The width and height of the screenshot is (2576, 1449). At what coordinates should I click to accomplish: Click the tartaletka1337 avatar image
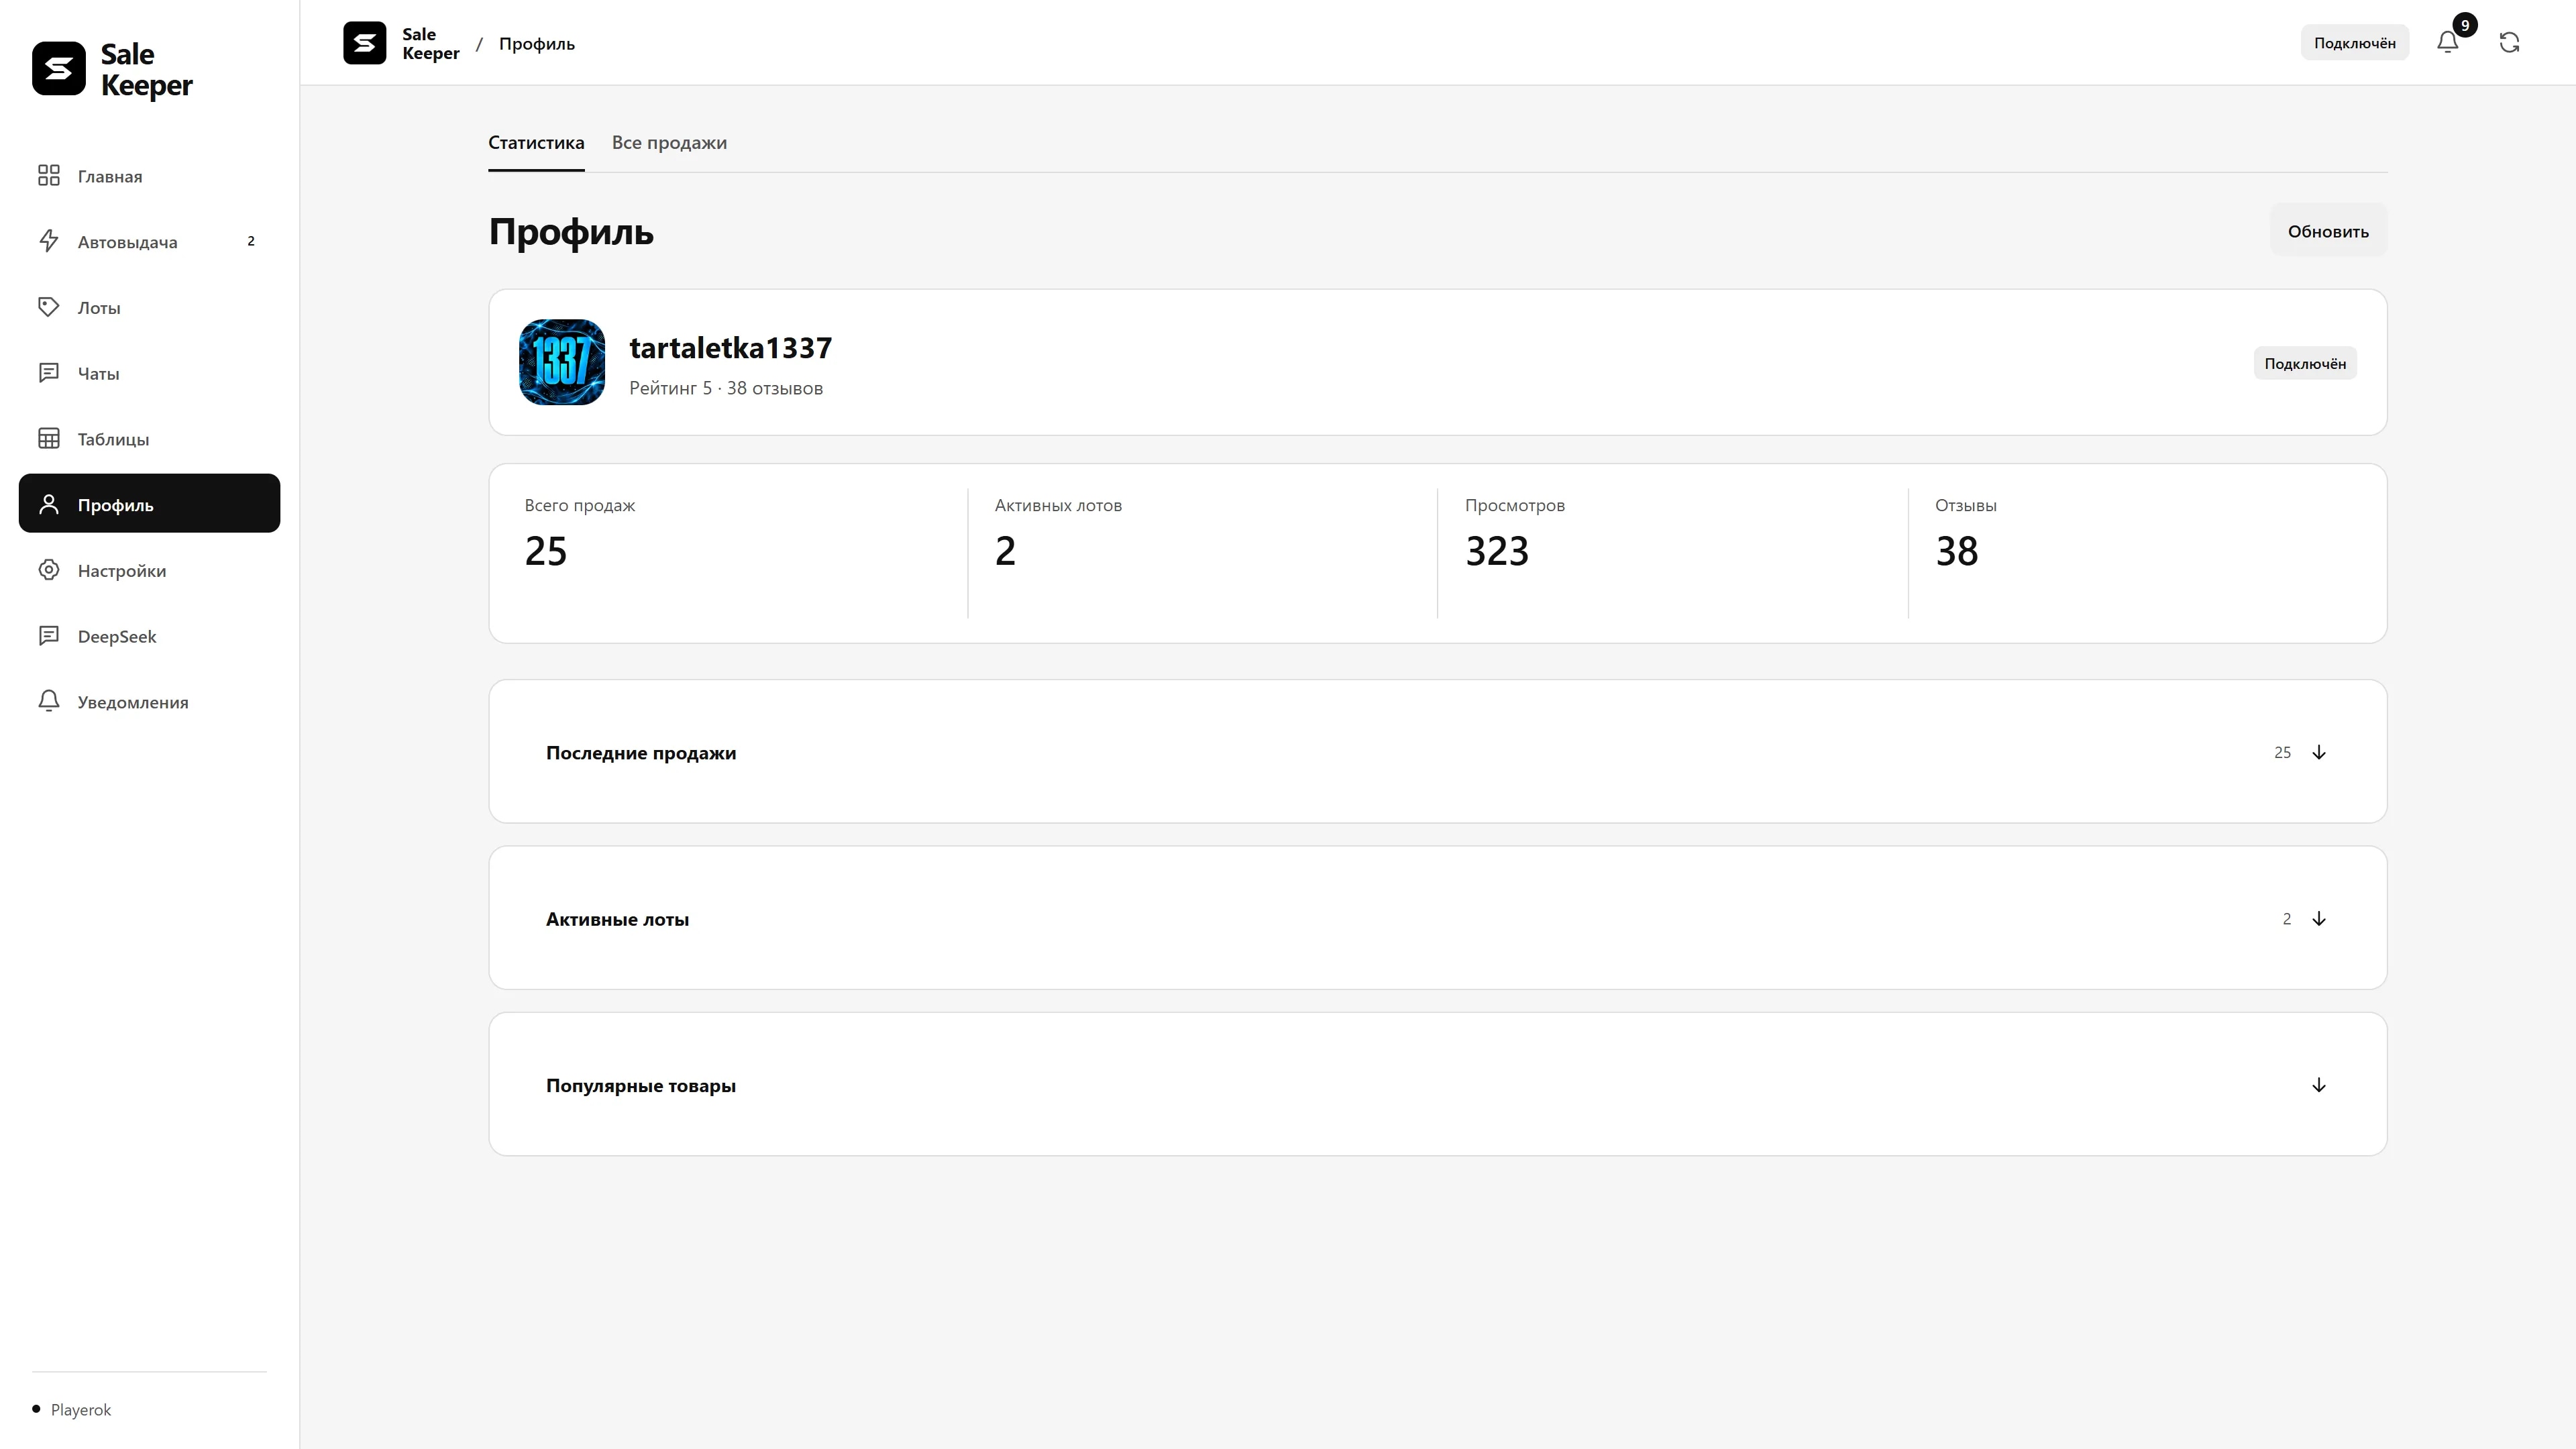coord(562,362)
